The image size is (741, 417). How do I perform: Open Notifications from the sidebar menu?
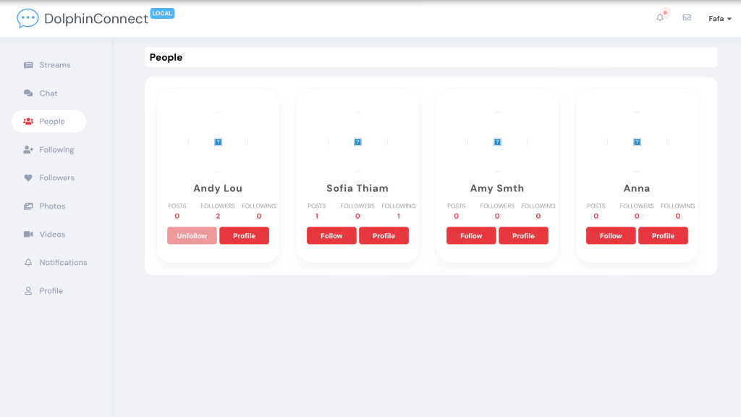click(x=62, y=263)
